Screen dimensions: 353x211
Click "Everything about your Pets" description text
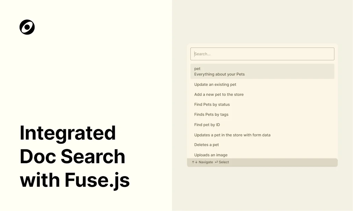[219, 74]
